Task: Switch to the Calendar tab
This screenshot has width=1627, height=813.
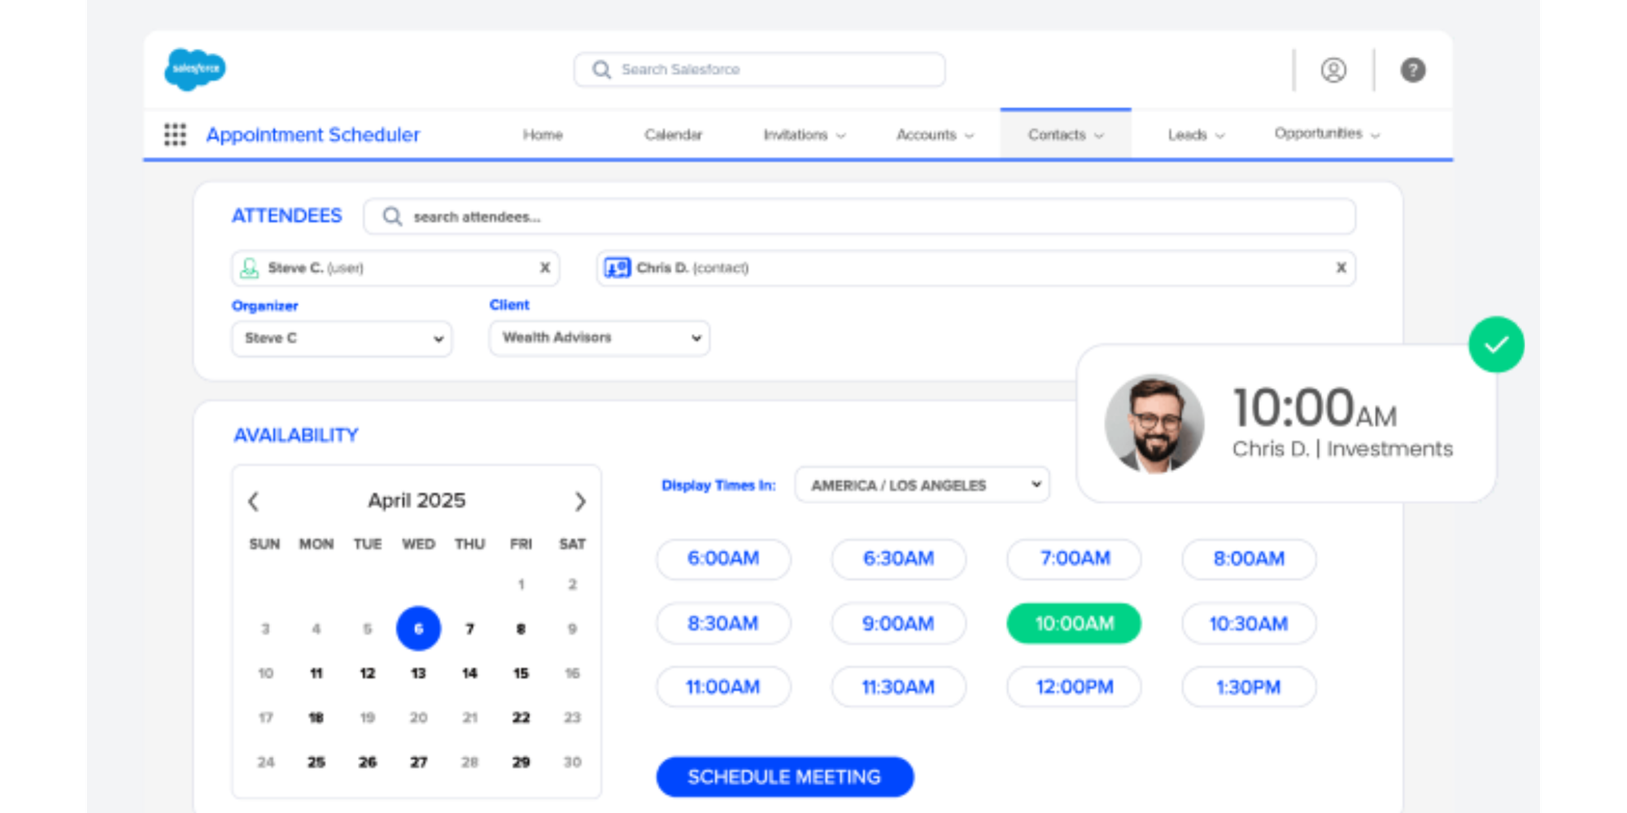Action: coord(673,135)
